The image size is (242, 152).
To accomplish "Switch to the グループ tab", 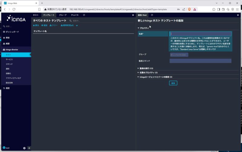I will tap(63, 15).
